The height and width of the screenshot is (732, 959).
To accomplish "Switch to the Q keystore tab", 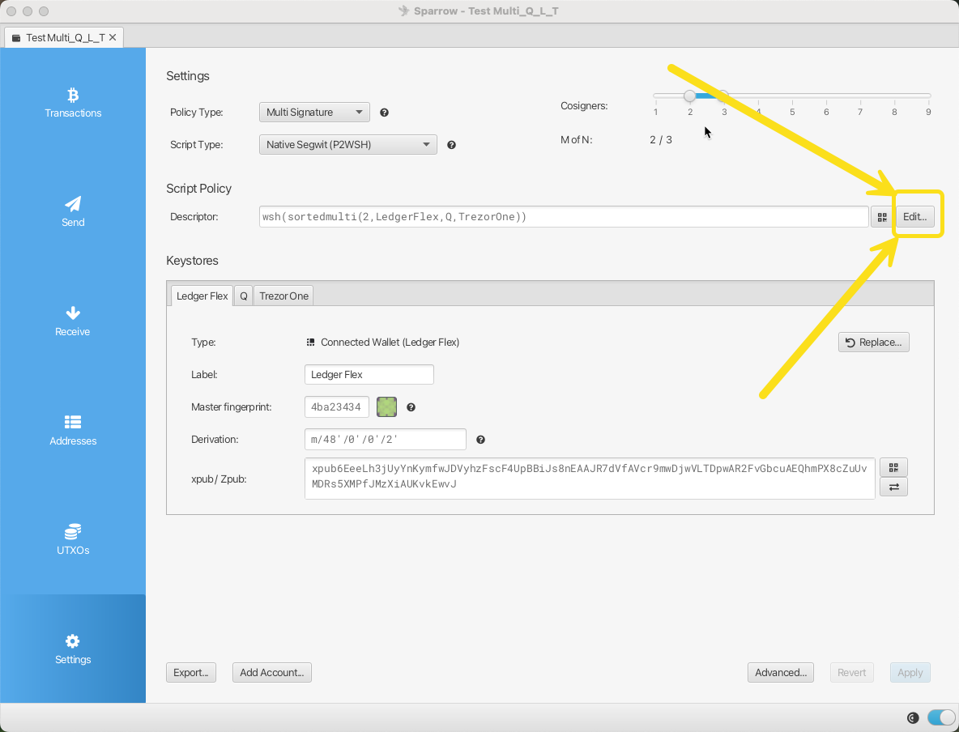I will 243,296.
